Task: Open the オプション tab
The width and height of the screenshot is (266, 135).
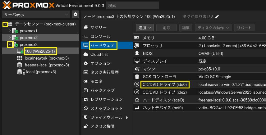Action: point(107,63)
